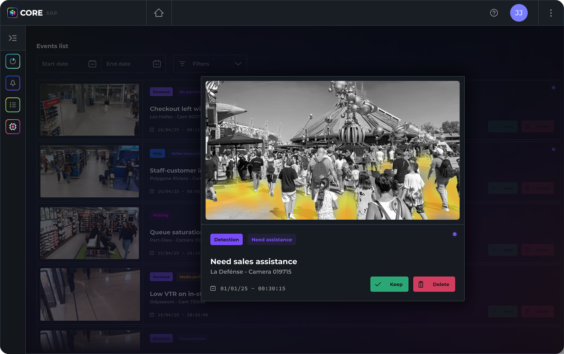Open the JJ user avatar
This screenshot has height=354, width=564.
519,13
